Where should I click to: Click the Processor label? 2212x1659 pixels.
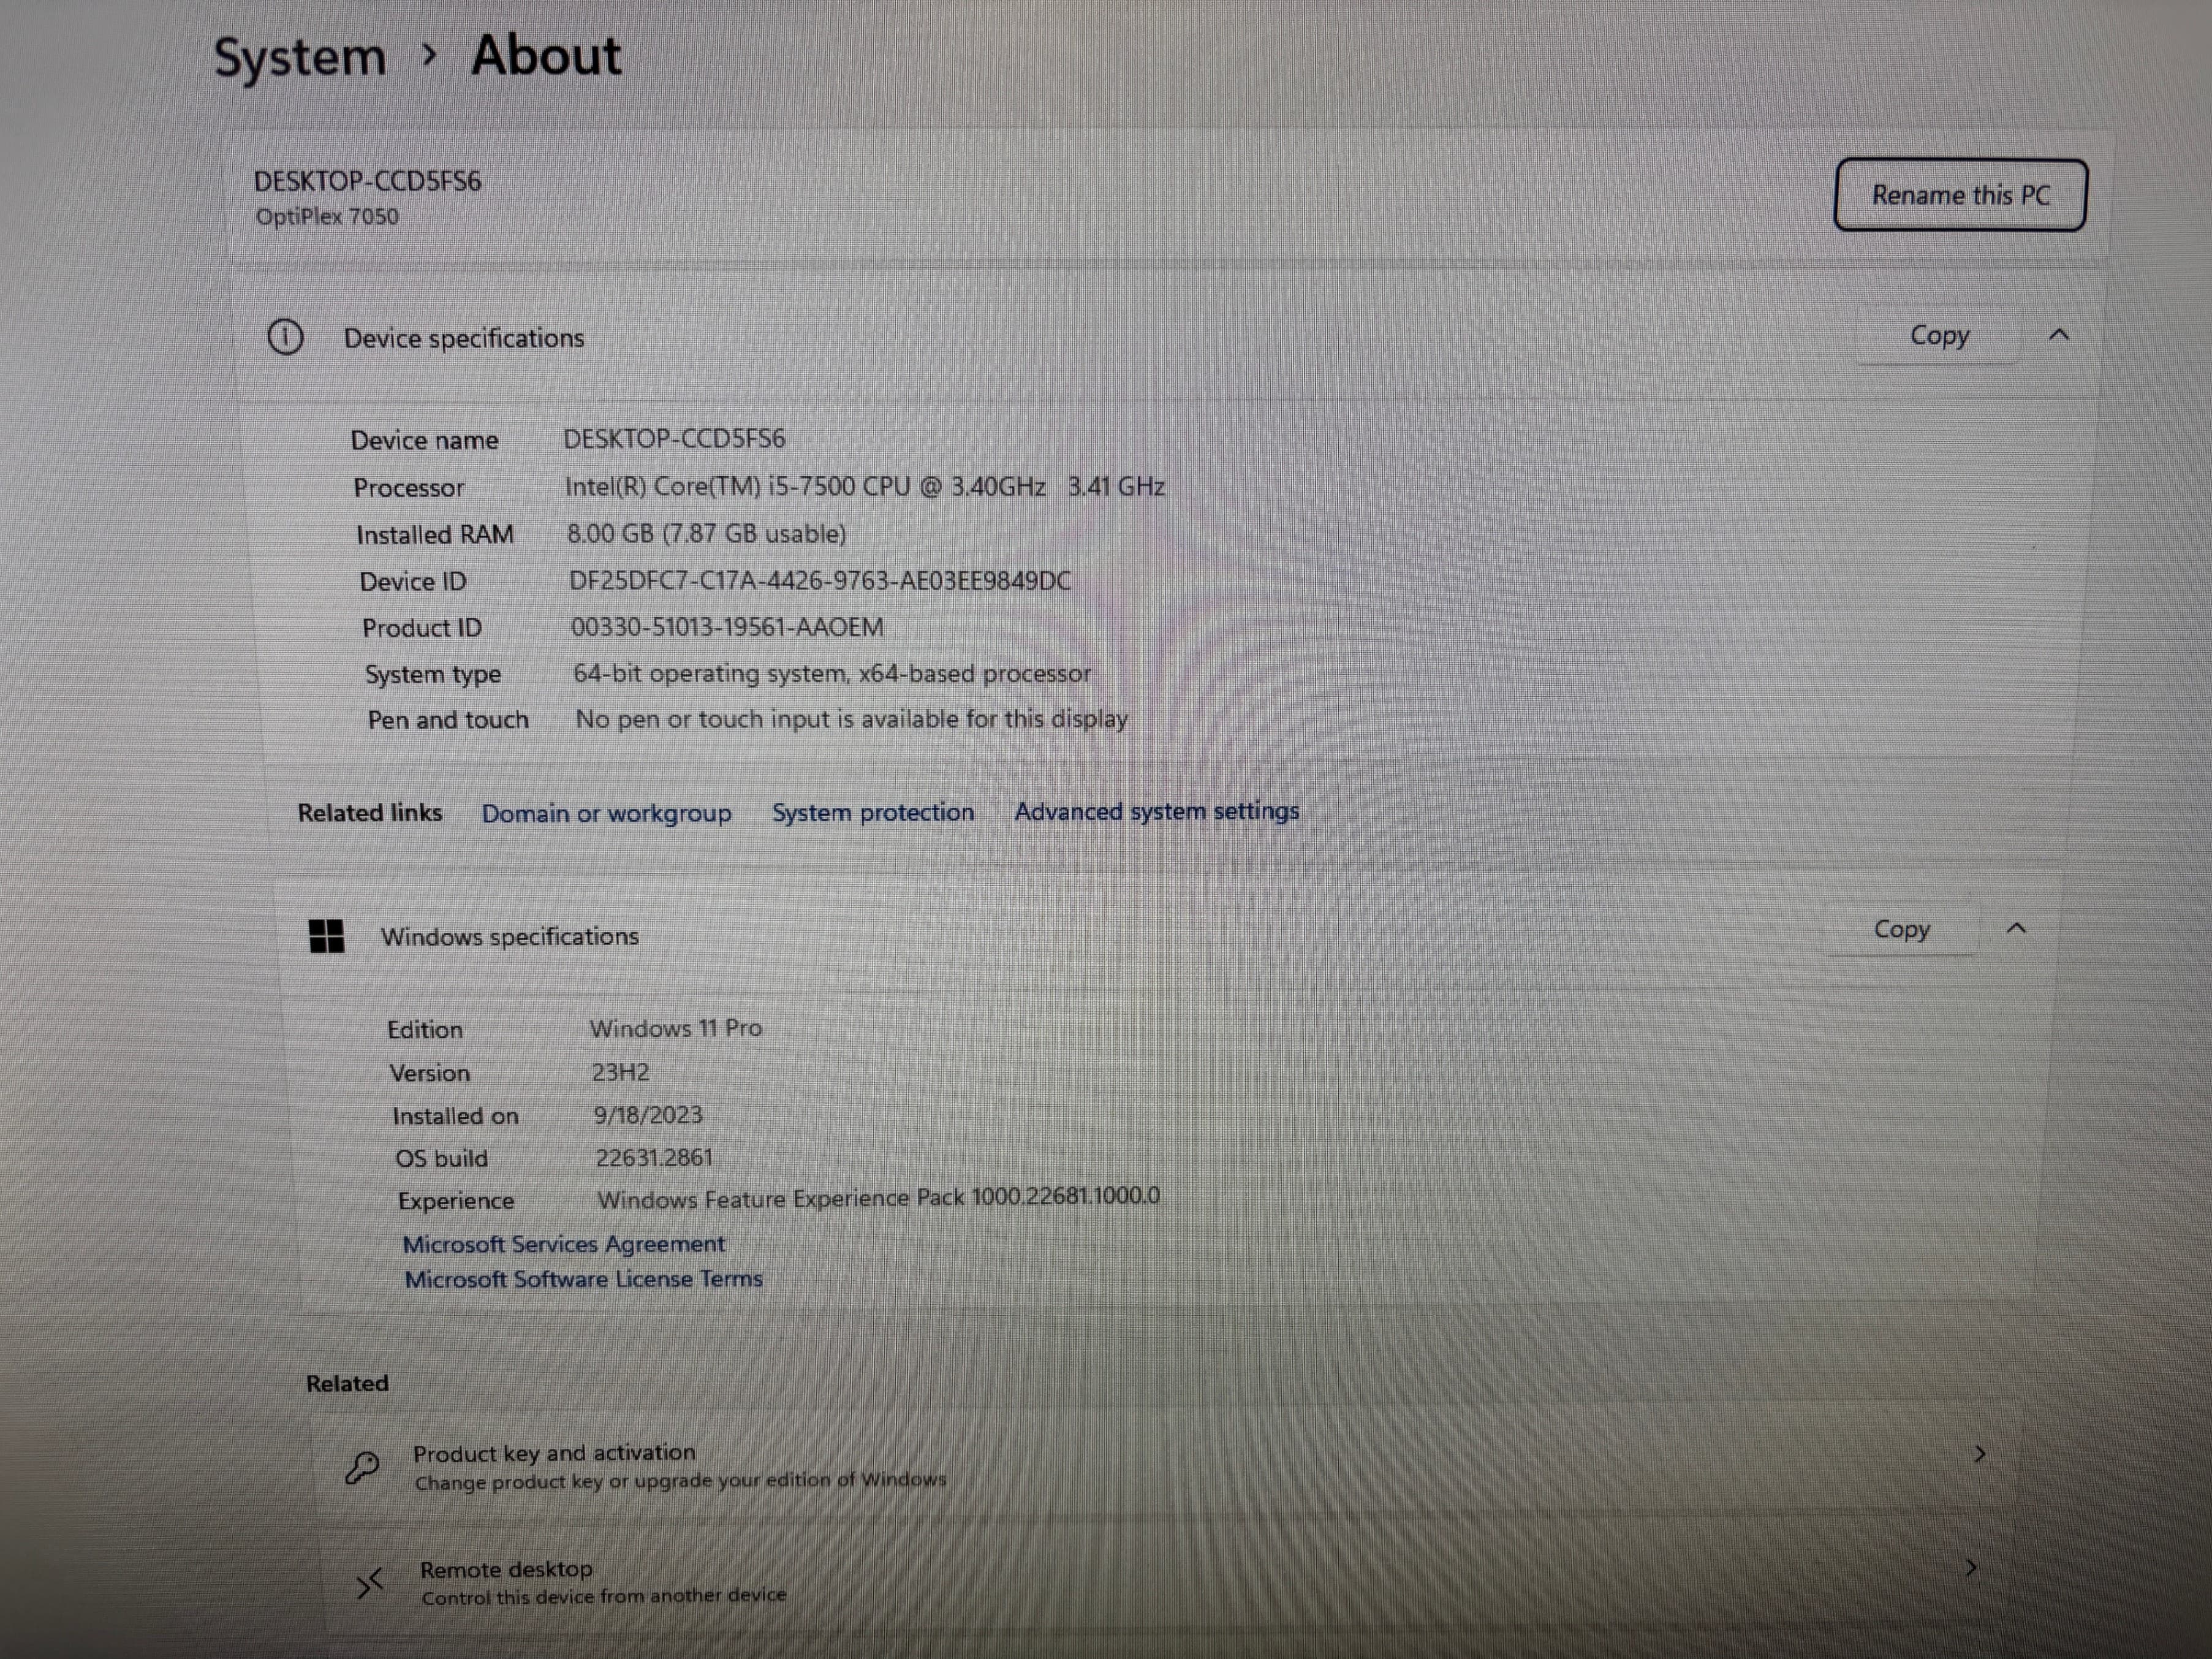coord(409,488)
